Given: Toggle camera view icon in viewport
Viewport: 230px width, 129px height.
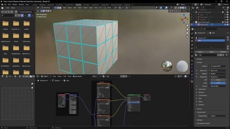Looking at the screenshot, I should click(187, 33).
